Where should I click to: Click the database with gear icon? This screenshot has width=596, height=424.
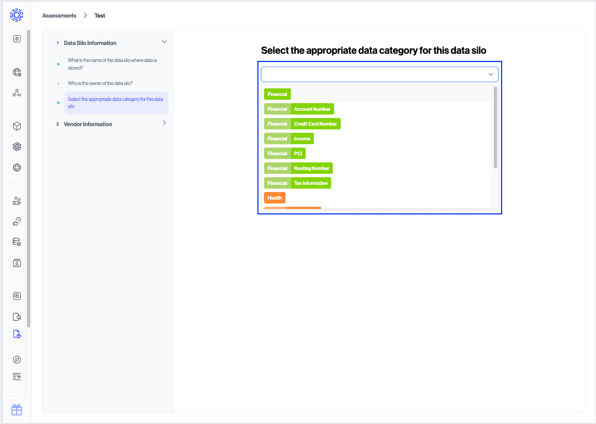pos(16,241)
